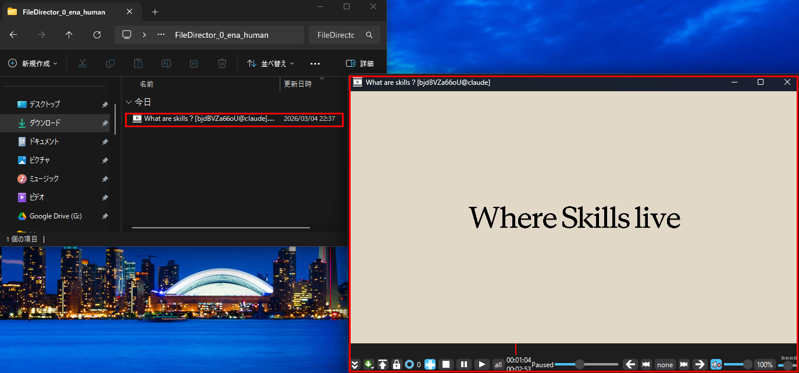
Task: Toggle mute with the speaker icon
Action: [716, 364]
